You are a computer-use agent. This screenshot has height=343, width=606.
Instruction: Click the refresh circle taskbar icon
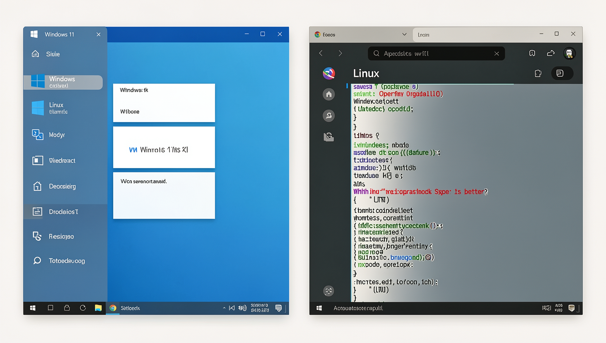point(83,308)
